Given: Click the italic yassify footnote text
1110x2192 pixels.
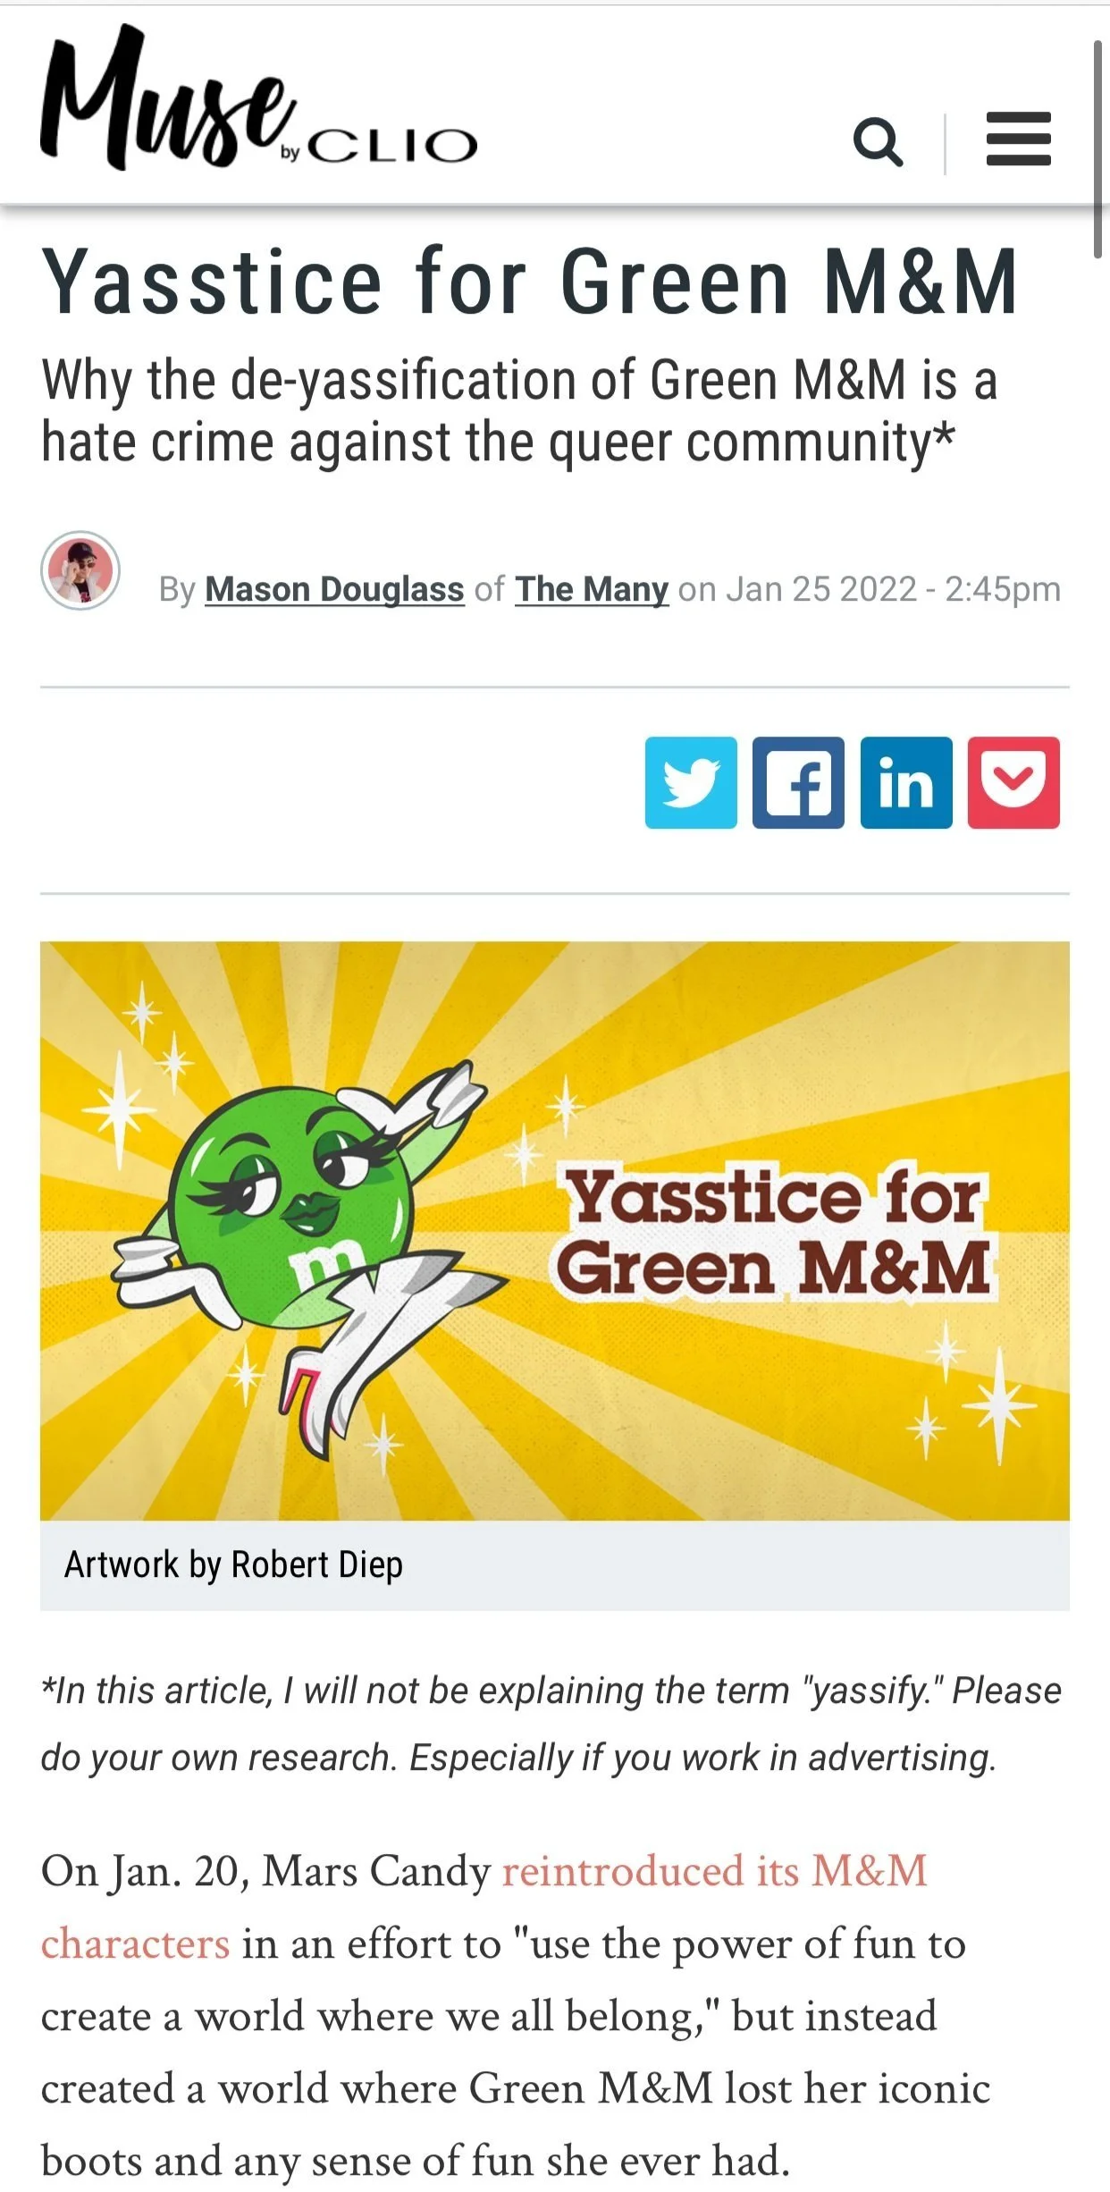Looking at the screenshot, I should (551, 1724).
